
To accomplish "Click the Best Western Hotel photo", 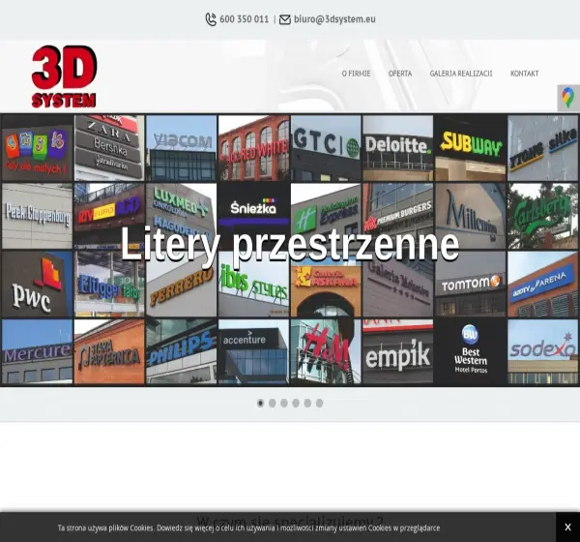I will [471, 351].
